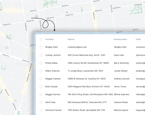Select the name Maggie Cannon
The image size is (145, 115).
click(53, 94)
